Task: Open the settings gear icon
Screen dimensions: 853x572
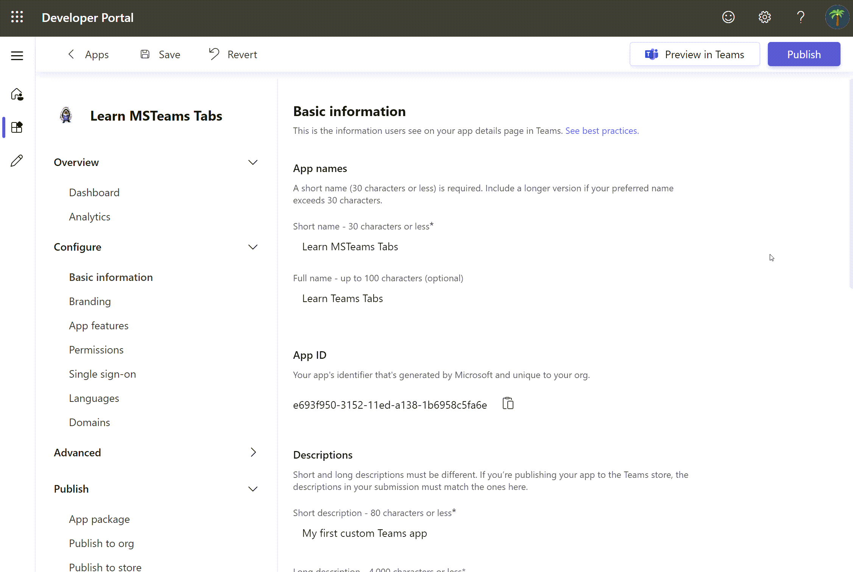Action: tap(764, 17)
